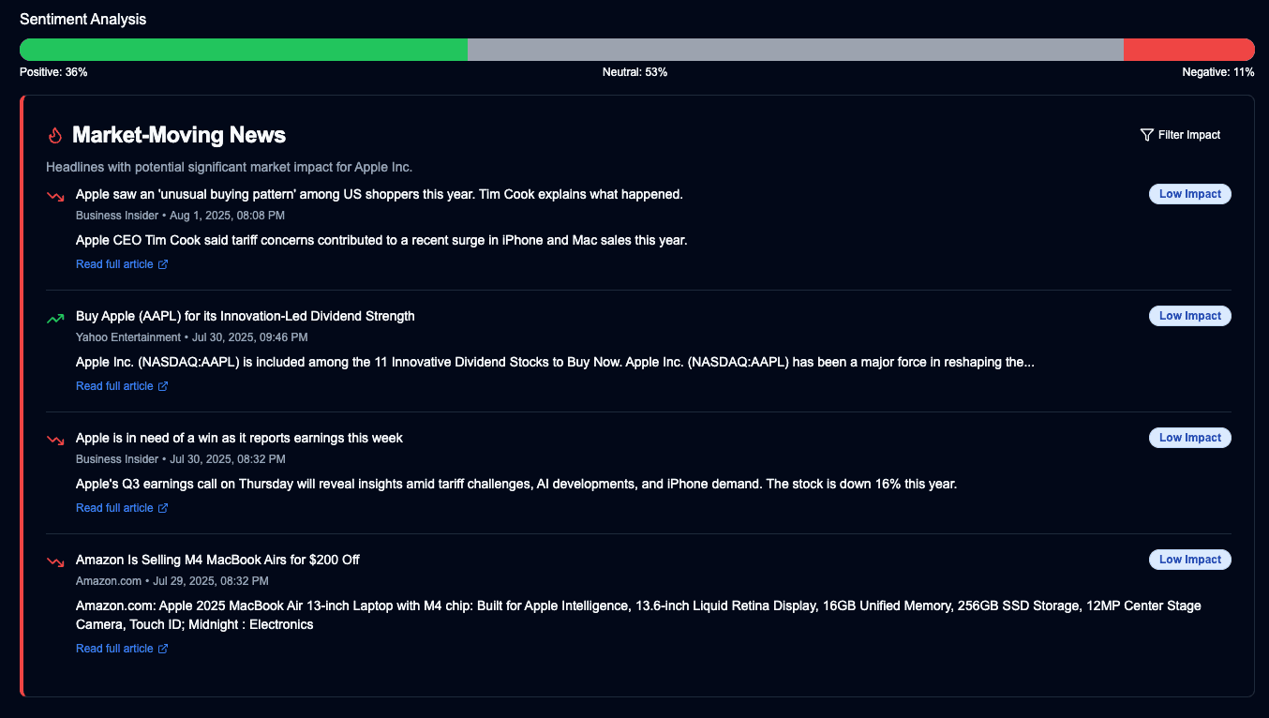Select the Sentiment Analysis heading
This screenshot has height=718, width=1269.
82,19
